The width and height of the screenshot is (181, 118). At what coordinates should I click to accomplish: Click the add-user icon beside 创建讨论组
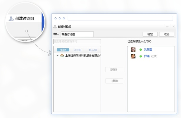click(11, 19)
